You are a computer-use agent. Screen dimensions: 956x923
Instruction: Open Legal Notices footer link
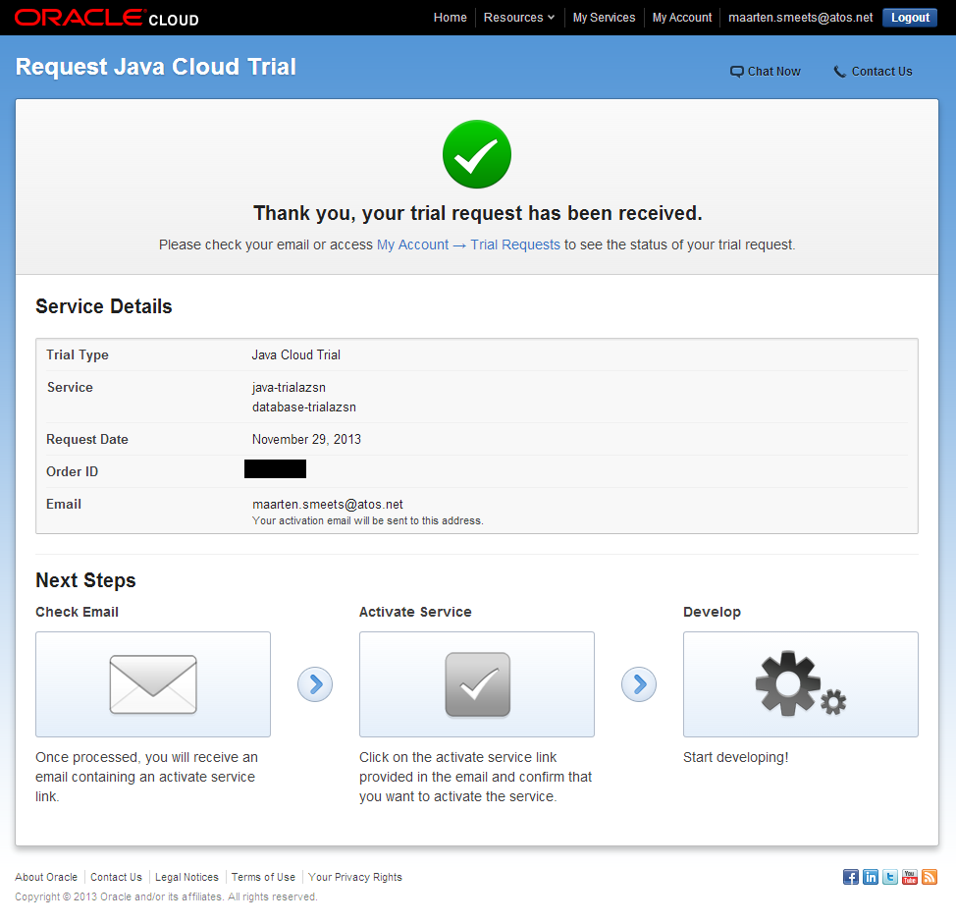(186, 877)
